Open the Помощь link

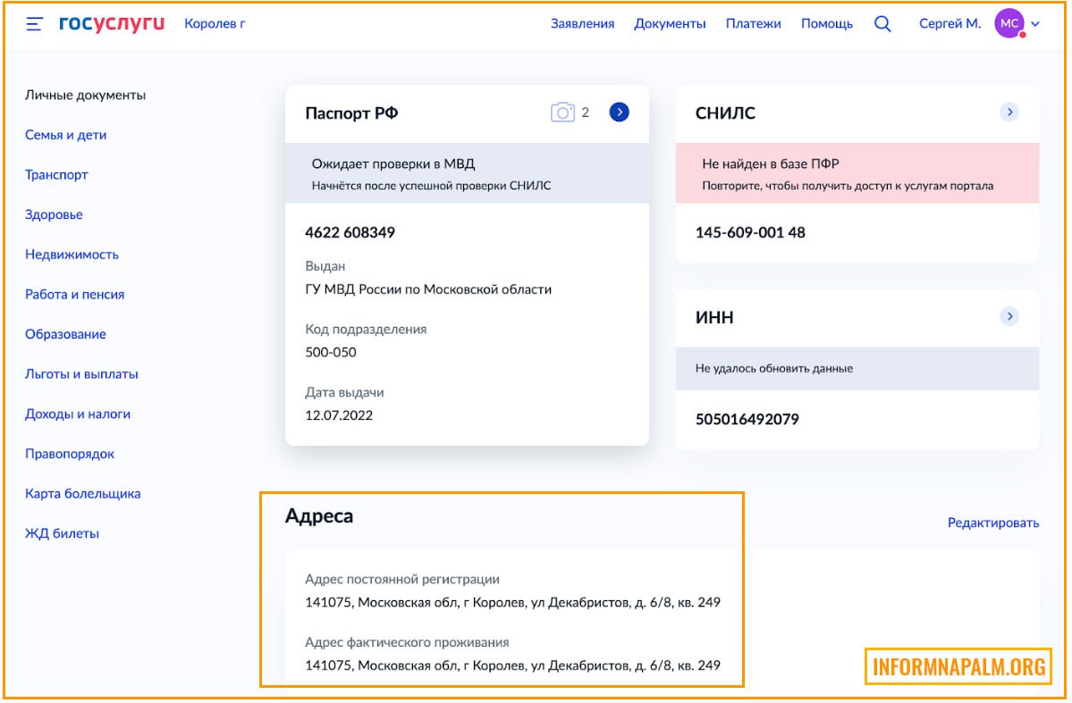826,24
